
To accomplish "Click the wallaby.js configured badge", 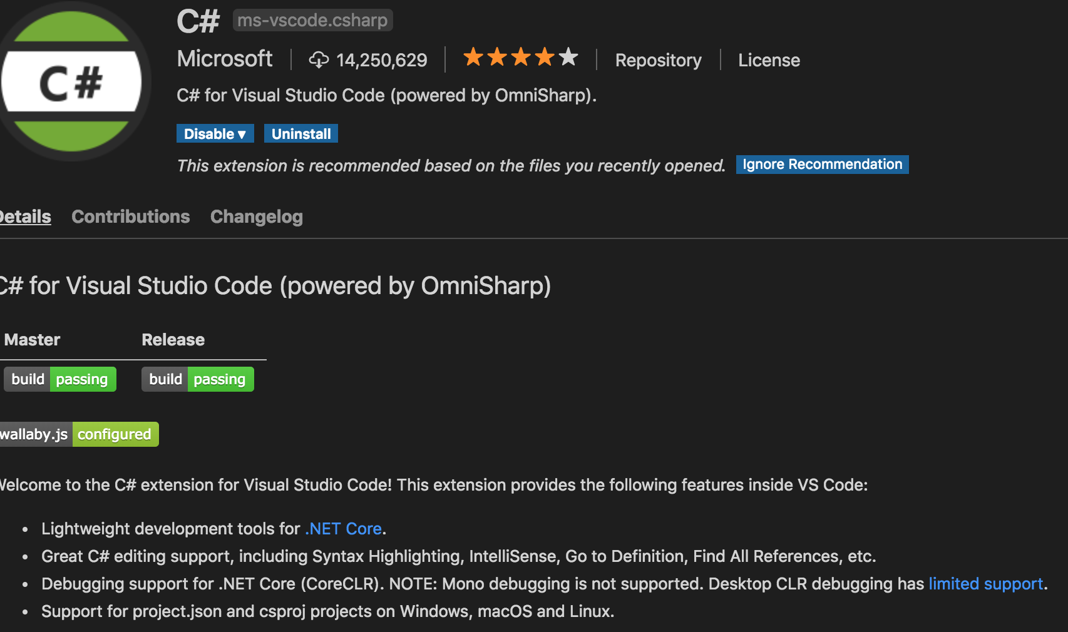I will (x=79, y=434).
